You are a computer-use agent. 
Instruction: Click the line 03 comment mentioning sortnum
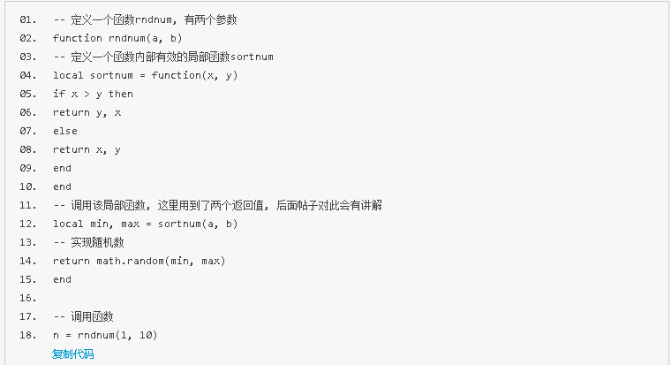pyautogui.click(x=163, y=57)
